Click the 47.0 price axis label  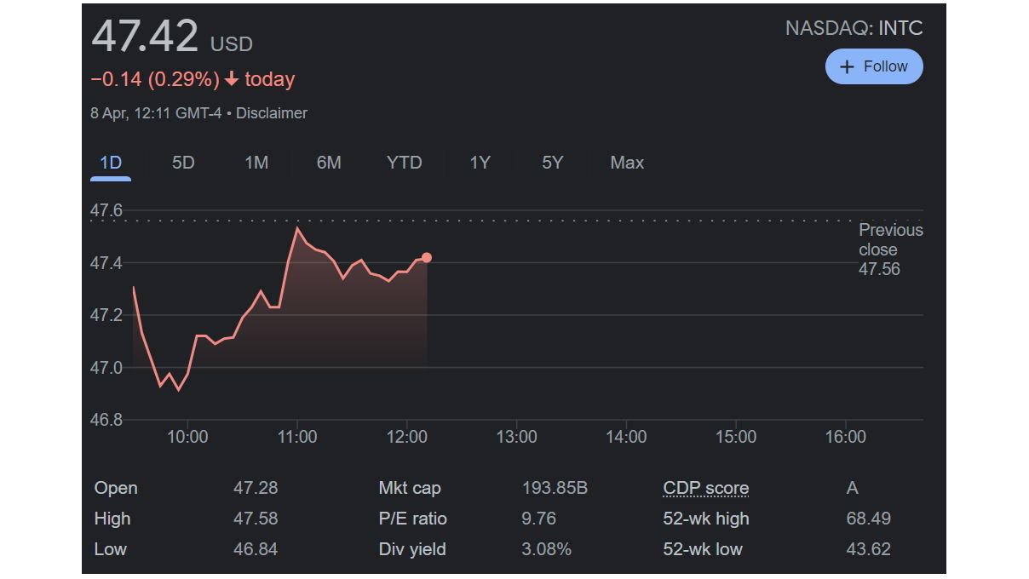pos(106,368)
